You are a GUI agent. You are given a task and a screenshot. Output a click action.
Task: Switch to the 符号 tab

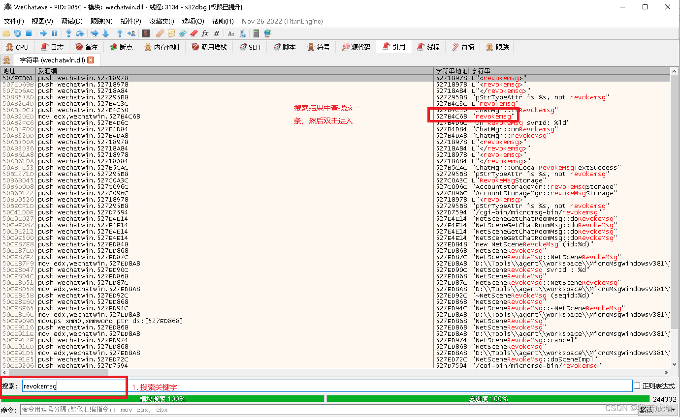click(x=319, y=47)
